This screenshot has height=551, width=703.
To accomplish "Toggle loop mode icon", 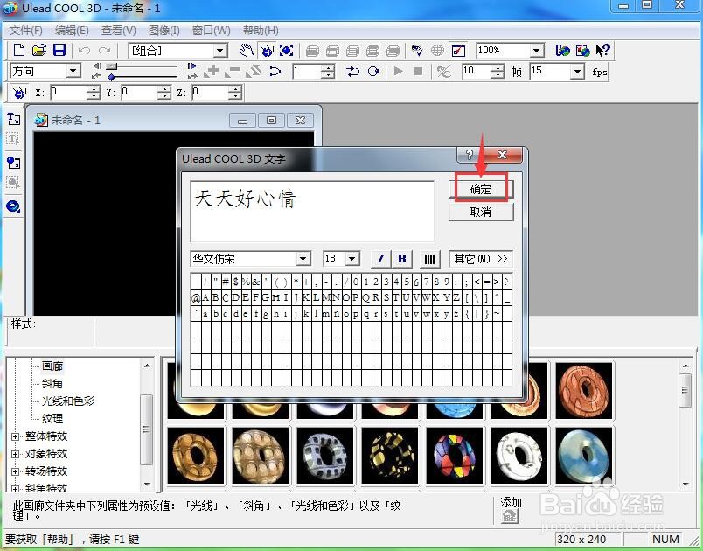I will 373,72.
